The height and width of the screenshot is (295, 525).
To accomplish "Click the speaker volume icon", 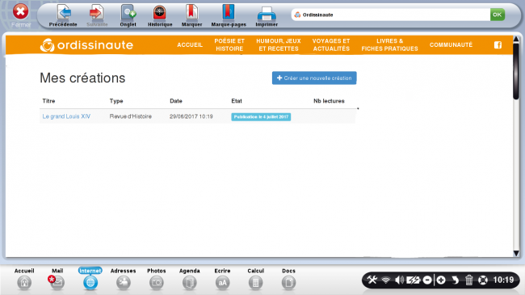I will pos(399,280).
